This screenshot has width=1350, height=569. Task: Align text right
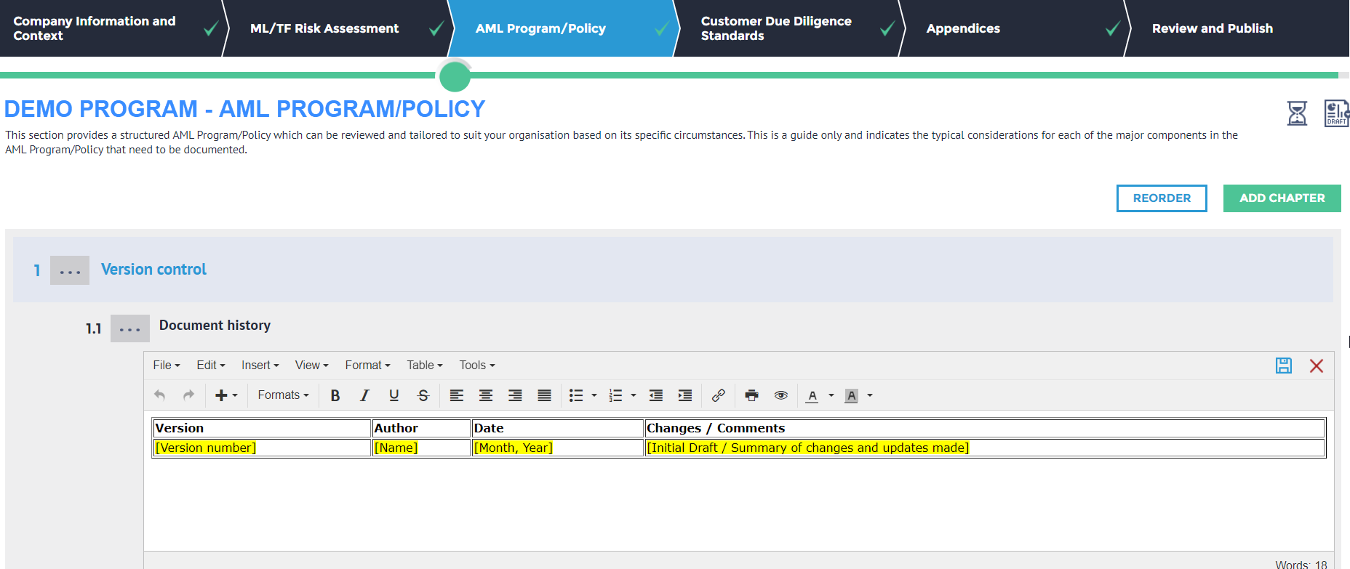click(x=515, y=395)
